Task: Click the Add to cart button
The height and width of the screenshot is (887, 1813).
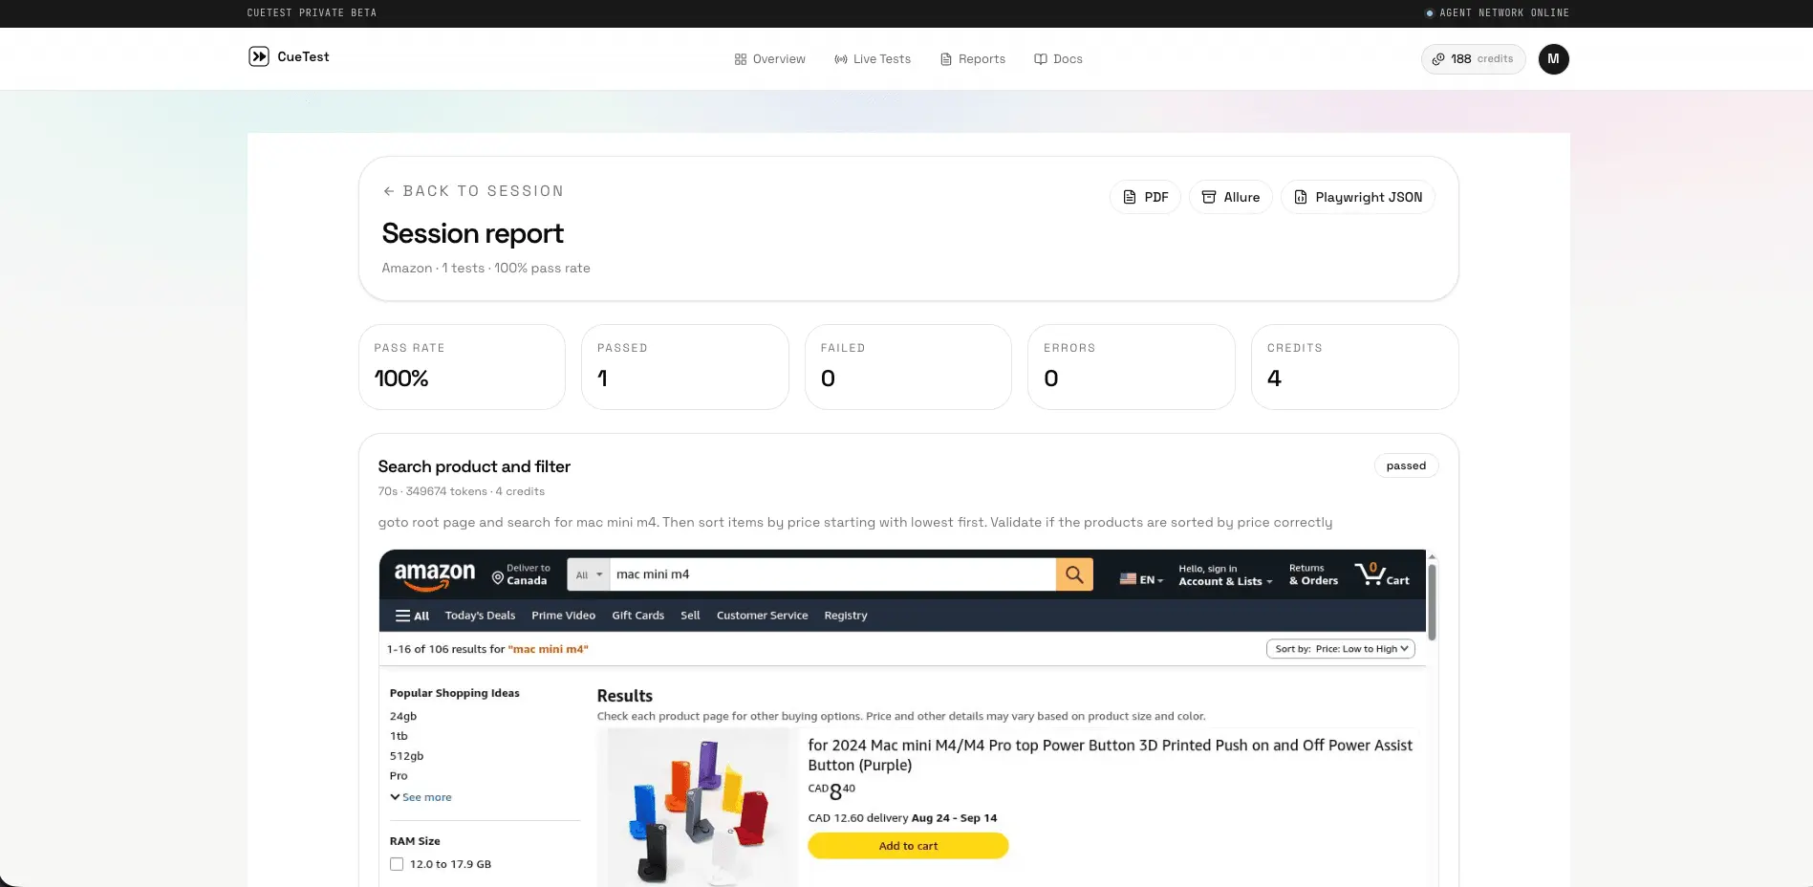Action: click(908, 846)
